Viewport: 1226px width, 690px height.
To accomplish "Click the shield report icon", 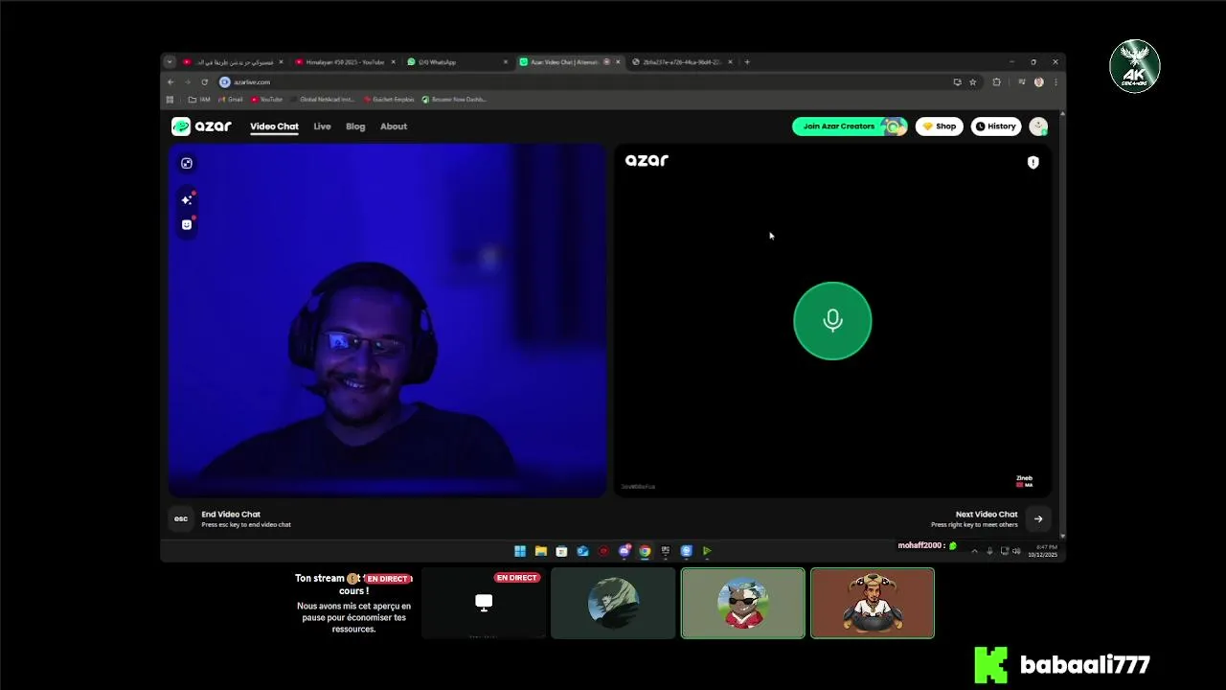I will pyautogui.click(x=1033, y=163).
